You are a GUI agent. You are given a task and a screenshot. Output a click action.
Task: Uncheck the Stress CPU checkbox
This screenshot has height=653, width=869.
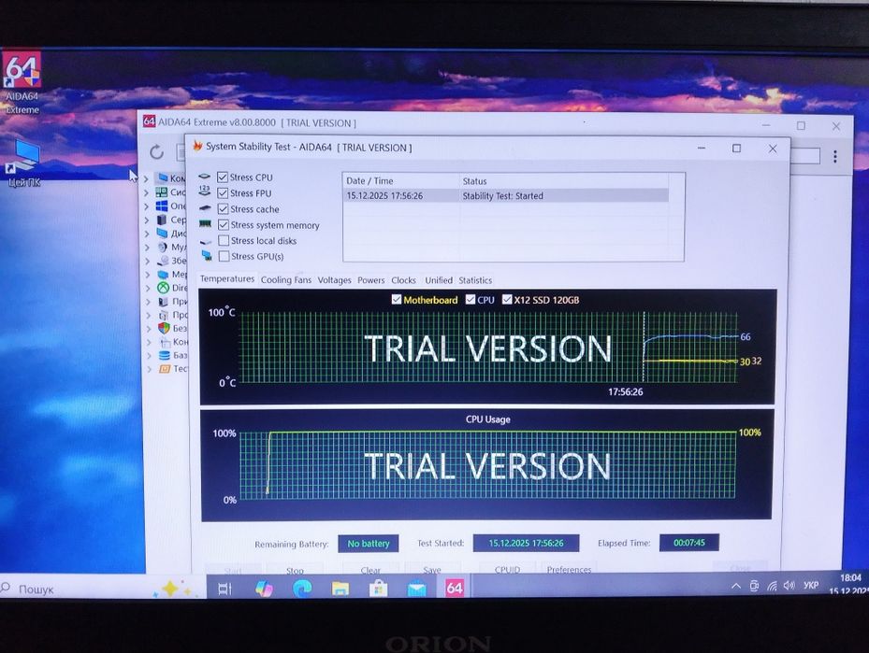[x=223, y=177]
